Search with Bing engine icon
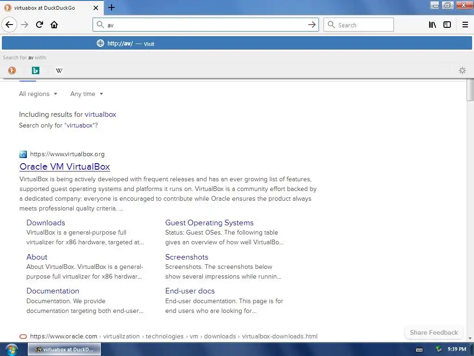474x356 pixels. pyautogui.click(x=36, y=70)
